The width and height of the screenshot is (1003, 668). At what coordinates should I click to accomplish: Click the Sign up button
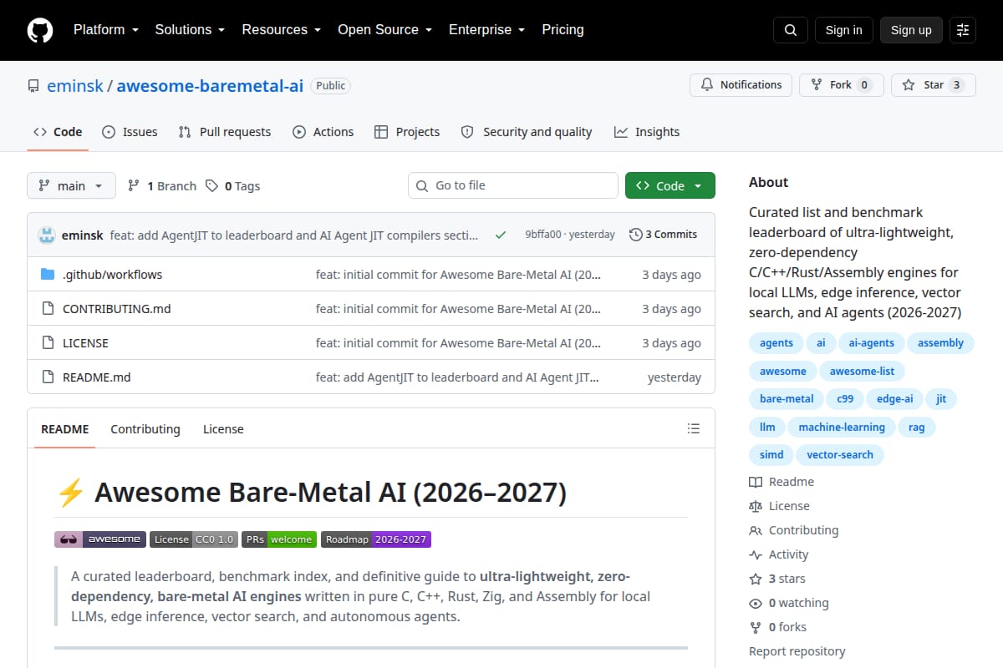pos(911,30)
